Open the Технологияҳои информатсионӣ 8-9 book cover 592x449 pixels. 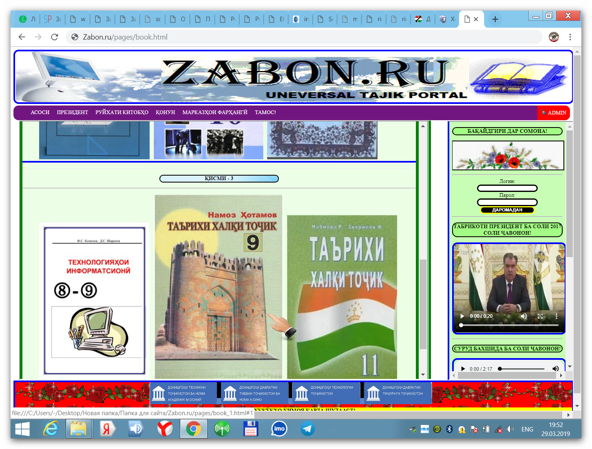pos(95,301)
